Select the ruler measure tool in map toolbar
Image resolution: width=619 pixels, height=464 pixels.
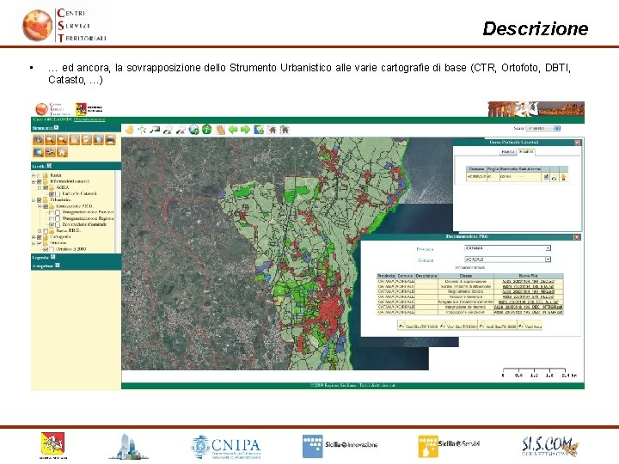pyautogui.click(x=220, y=130)
